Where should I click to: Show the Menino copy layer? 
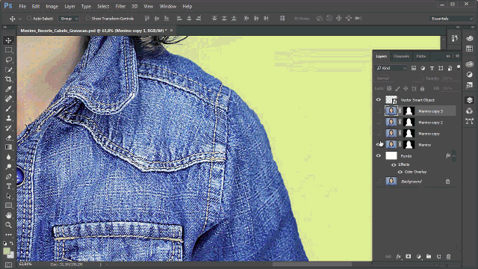379,133
